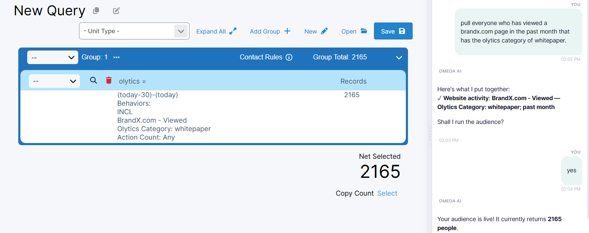Click the Olytics Category: whitepaper text
The image size is (589, 233).
point(164,129)
